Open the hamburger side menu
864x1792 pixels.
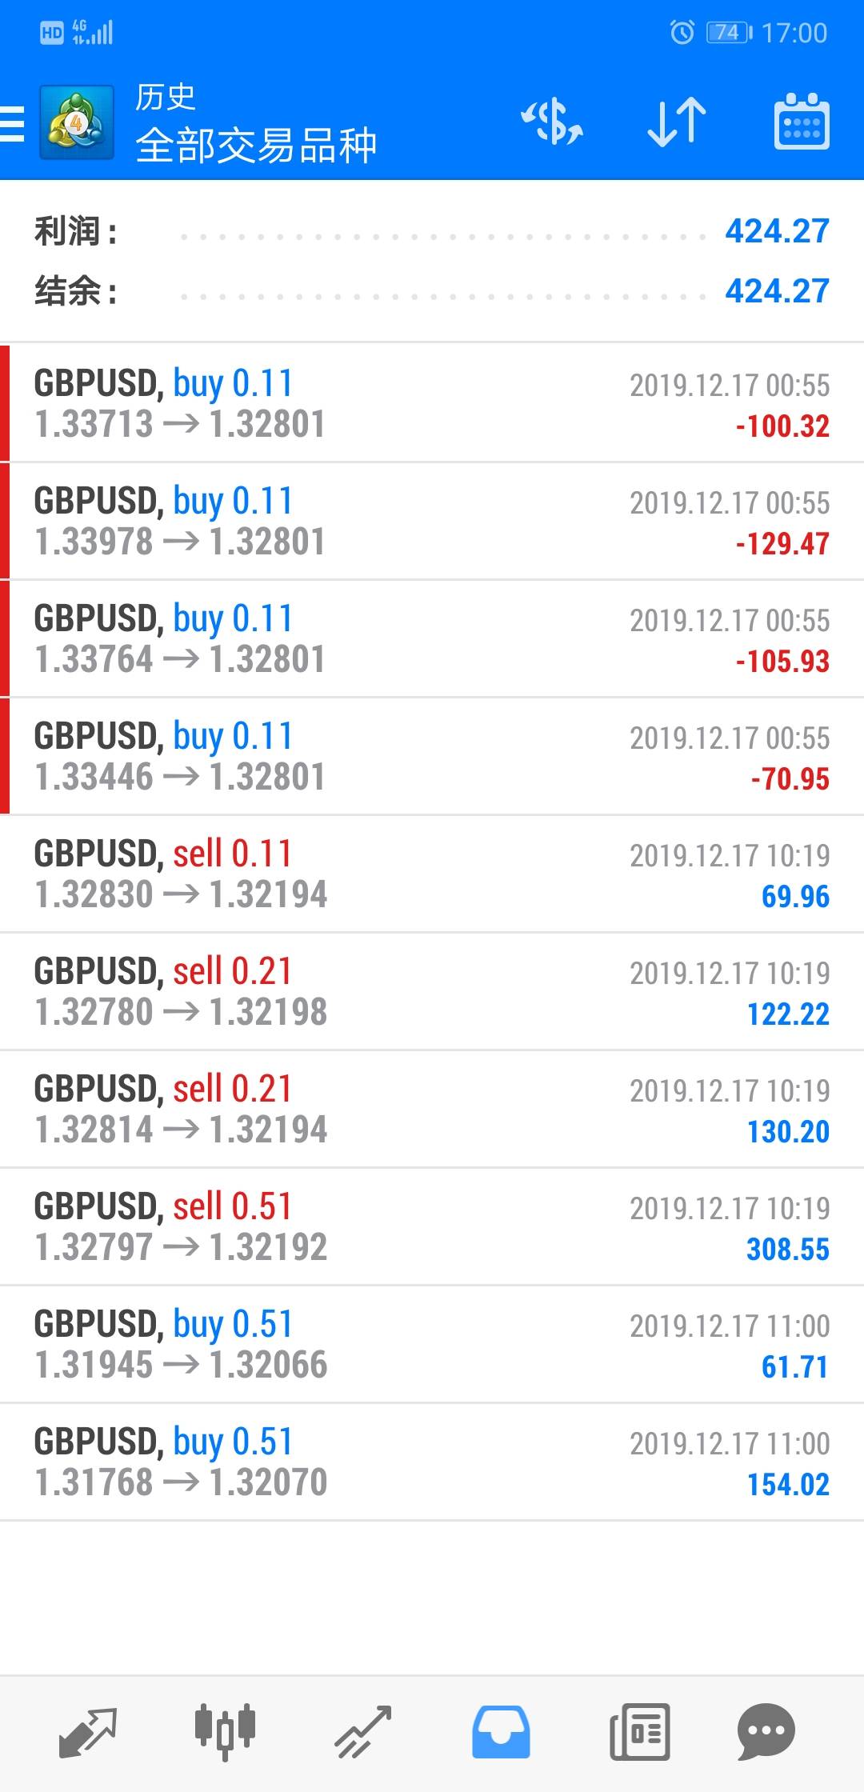13,124
